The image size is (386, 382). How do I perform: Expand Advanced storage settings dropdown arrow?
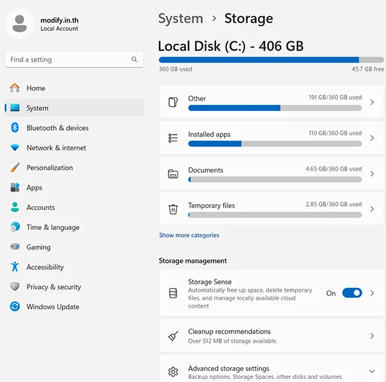click(372, 372)
